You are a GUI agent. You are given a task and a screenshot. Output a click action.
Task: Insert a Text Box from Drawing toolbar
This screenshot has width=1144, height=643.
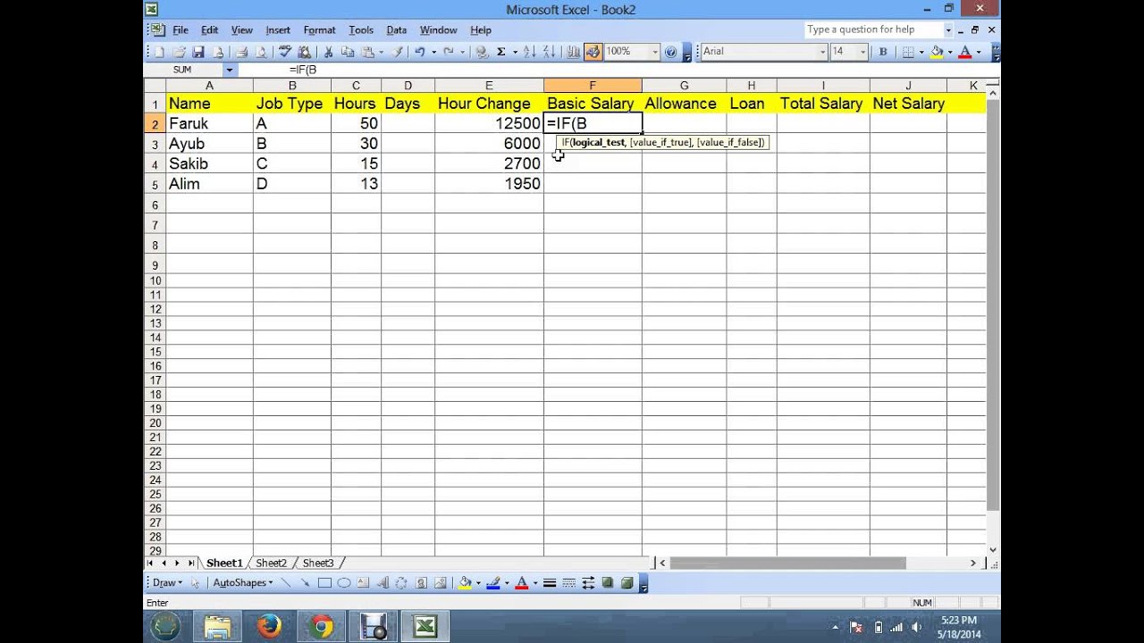(363, 583)
